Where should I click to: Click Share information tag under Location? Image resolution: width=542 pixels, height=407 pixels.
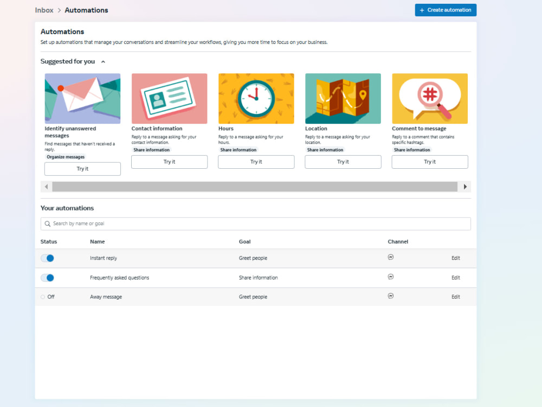325,150
